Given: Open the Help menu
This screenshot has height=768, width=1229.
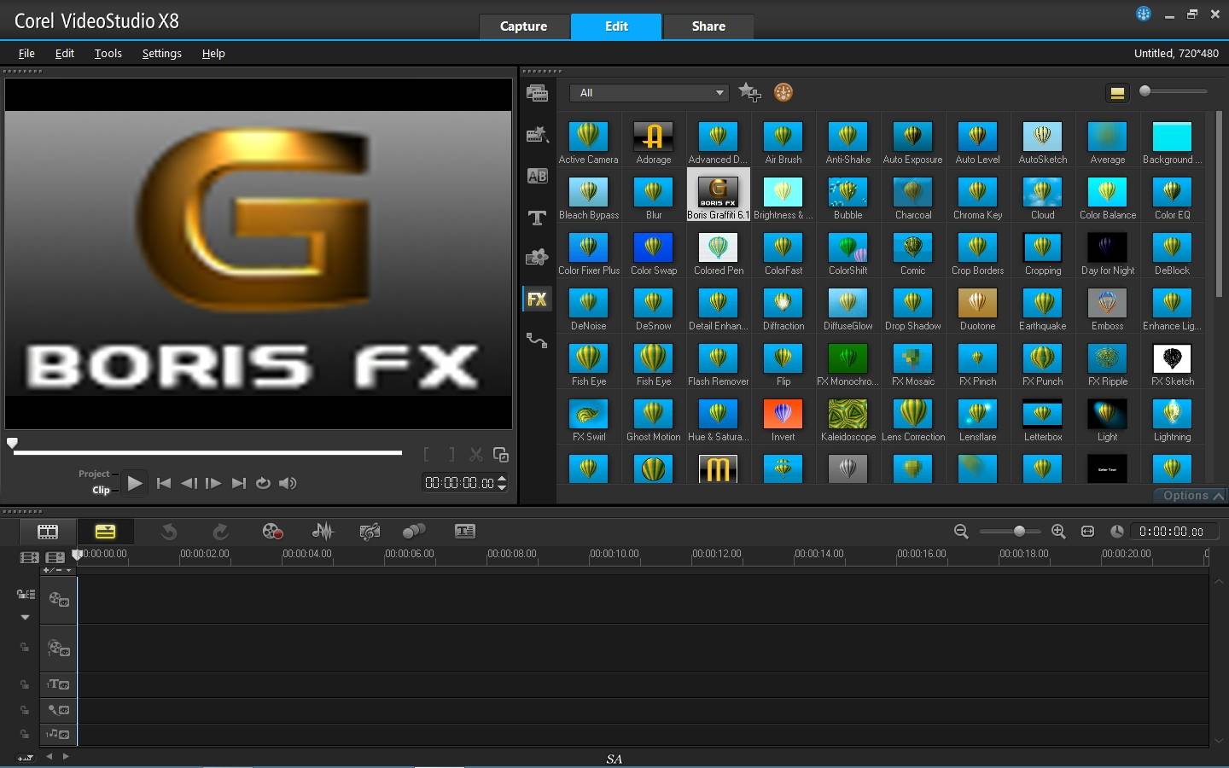Looking at the screenshot, I should pyautogui.click(x=213, y=53).
